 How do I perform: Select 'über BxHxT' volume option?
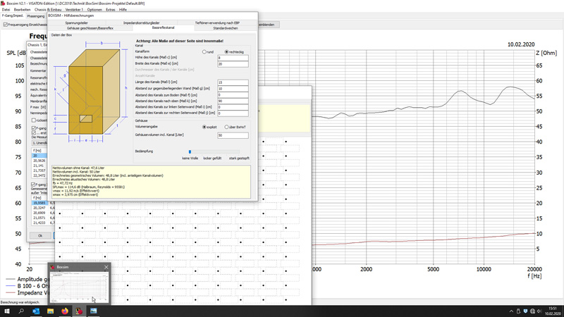click(226, 128)
